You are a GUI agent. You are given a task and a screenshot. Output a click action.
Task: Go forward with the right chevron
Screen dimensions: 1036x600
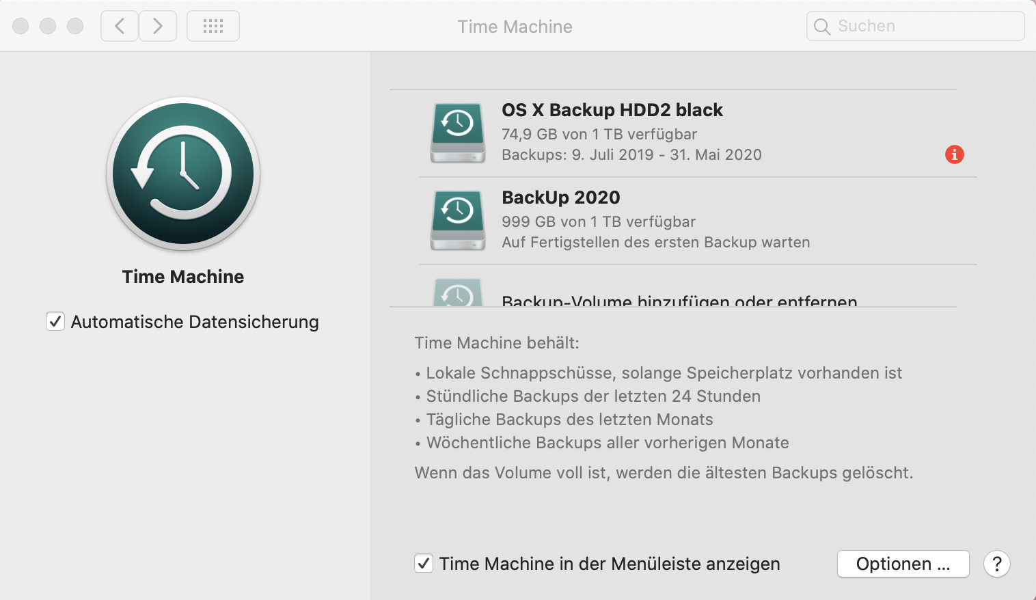[x=158, y=26]
